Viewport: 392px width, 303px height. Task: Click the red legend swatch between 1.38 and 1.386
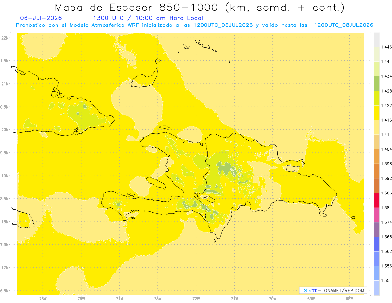[x=377, y=200]
